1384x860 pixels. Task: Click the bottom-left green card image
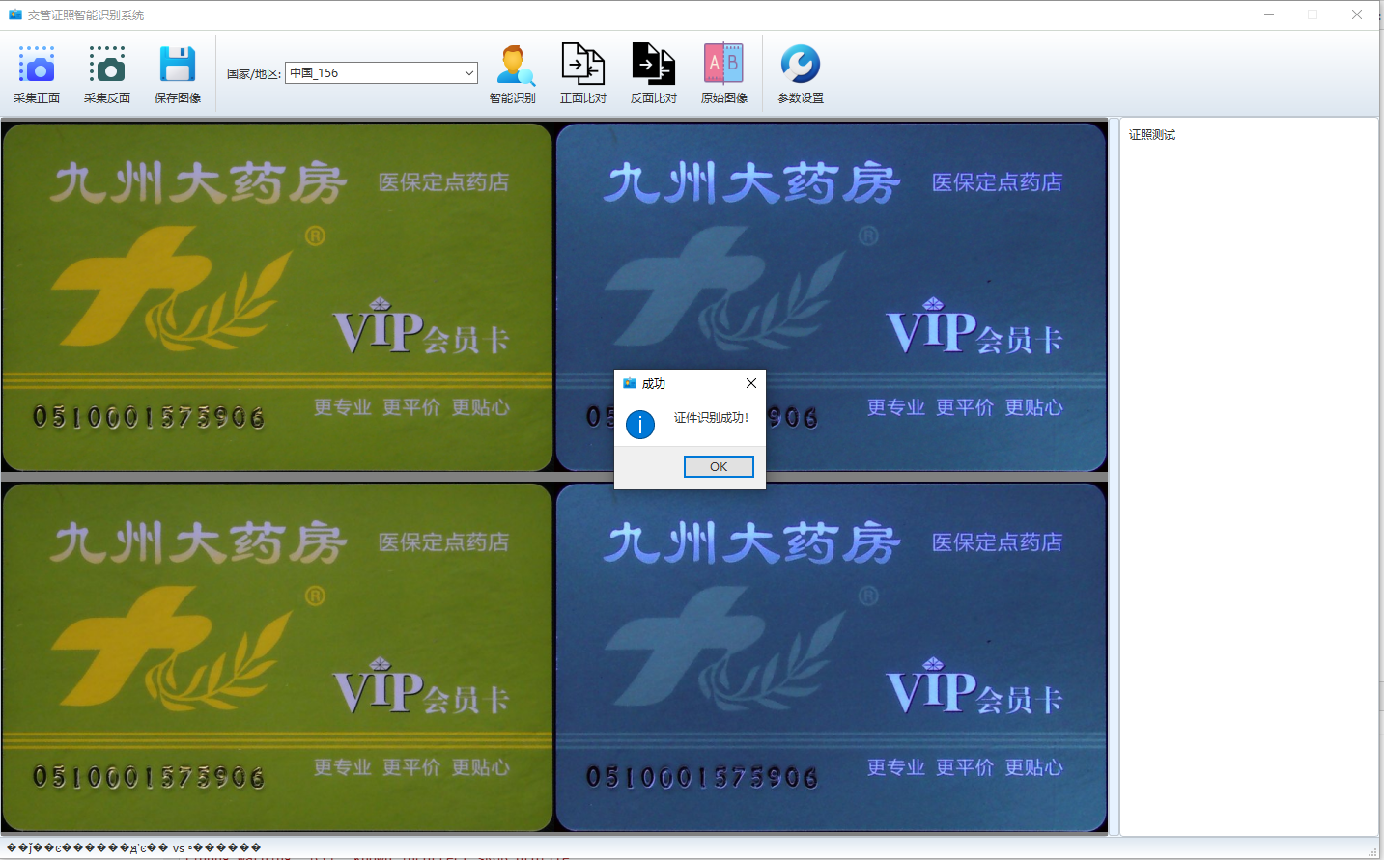tap(277, 657)
